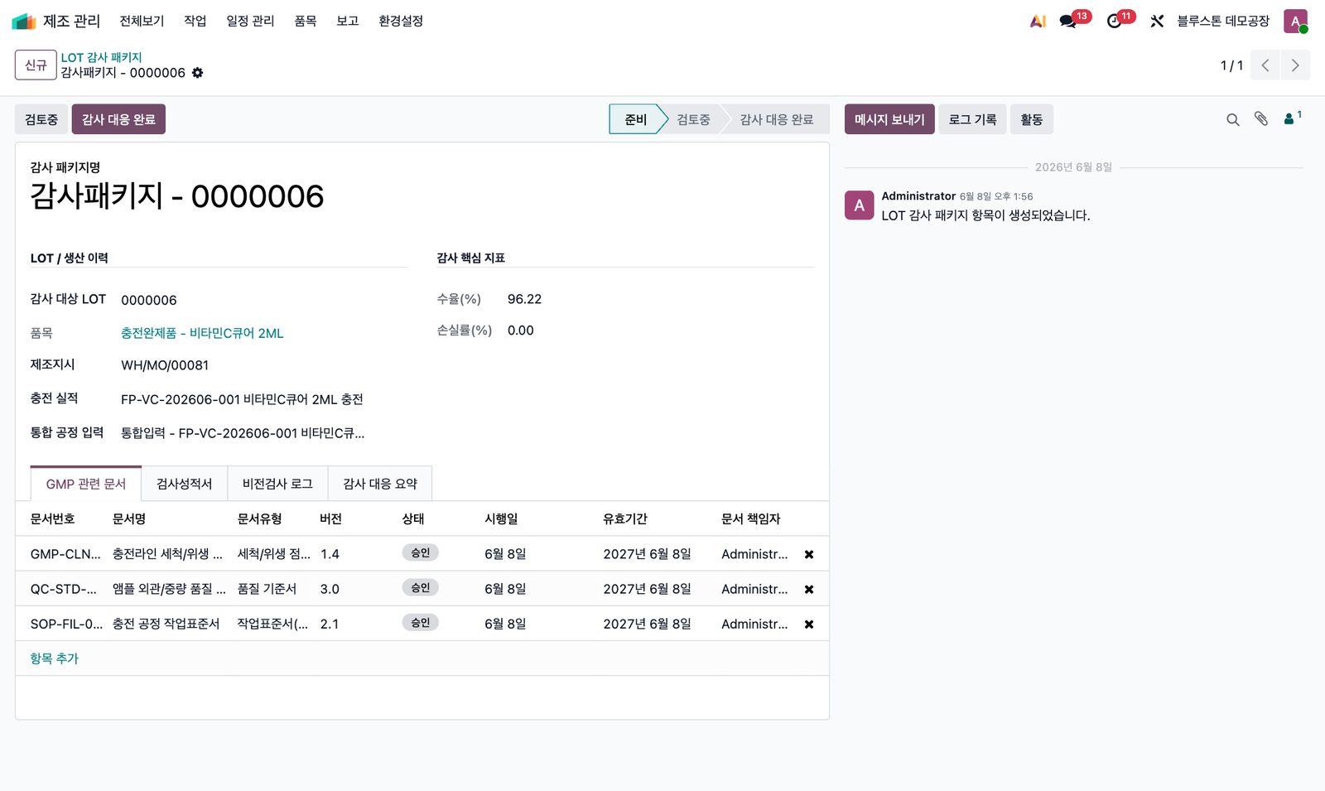Open the LOT 감사 패키지 breadcrumb link
Screen dimensions: 1325x791
[101, 57]
